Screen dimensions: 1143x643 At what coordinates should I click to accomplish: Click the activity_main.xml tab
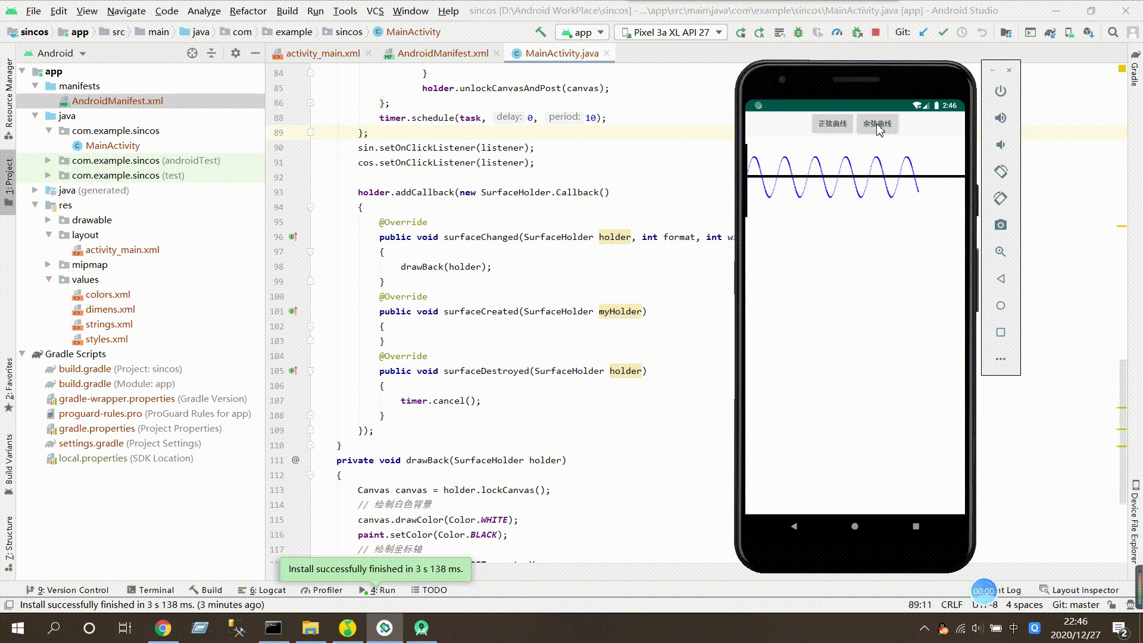(323, 52)
